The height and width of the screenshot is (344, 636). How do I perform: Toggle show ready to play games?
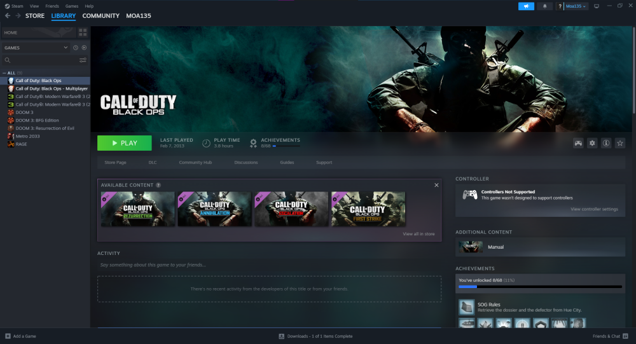click(84, 48)
